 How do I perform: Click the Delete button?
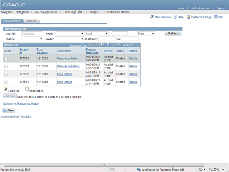10,96
